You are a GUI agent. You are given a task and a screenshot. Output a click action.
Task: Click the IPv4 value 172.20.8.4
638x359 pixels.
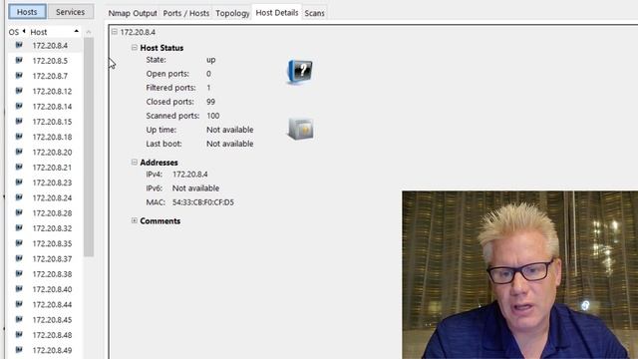[190, 175]
